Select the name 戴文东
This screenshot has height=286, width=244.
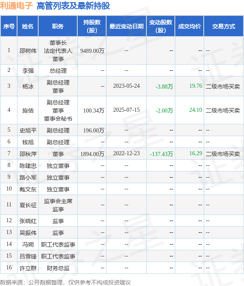(28, 189)
